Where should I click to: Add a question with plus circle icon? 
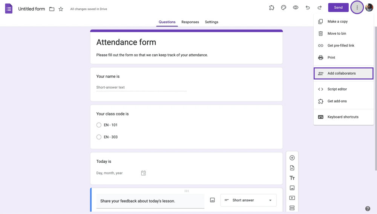[292, 158]
